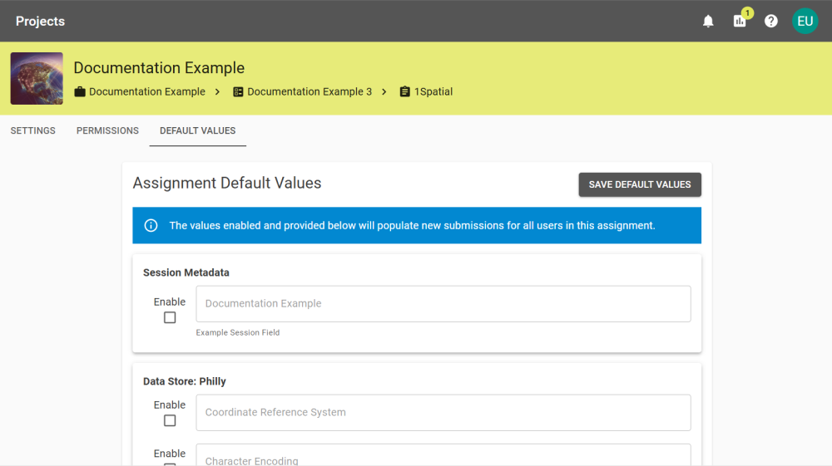This screenshot has width=832, height=466.
Task: Switch to the Settings tab
Action: tap(33, 130)
